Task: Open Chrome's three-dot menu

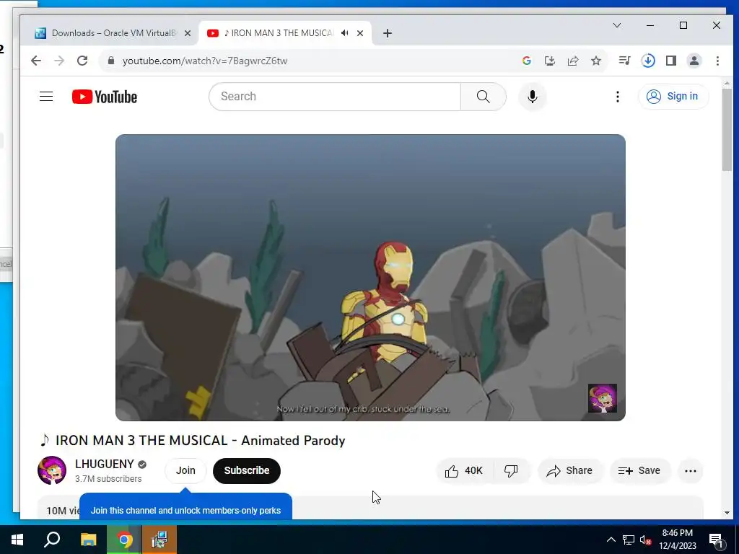Action: [x=717, y=61]
